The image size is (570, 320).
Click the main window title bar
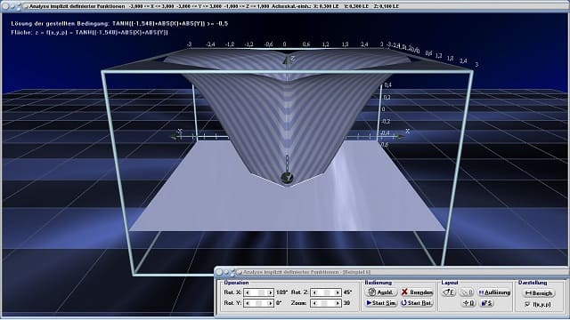[x=285, y=6]
